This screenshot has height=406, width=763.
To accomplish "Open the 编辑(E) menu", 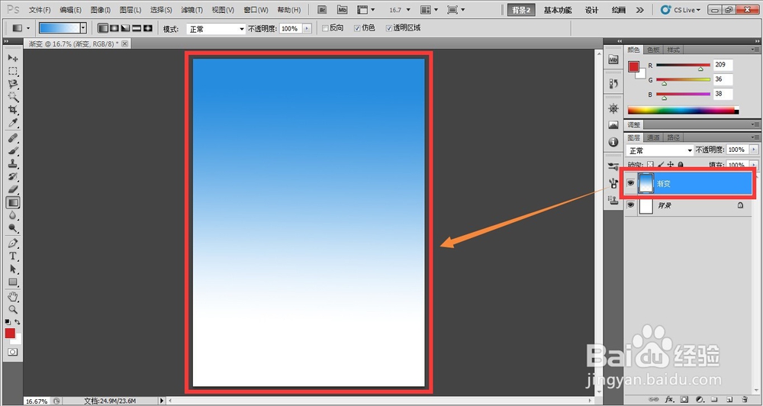I will (70, 10).
